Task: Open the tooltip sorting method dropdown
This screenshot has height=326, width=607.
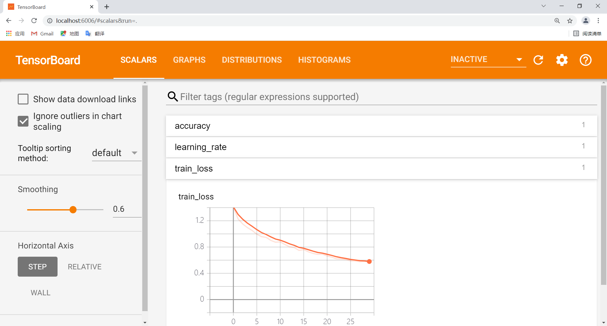Action: coord(116,153)
